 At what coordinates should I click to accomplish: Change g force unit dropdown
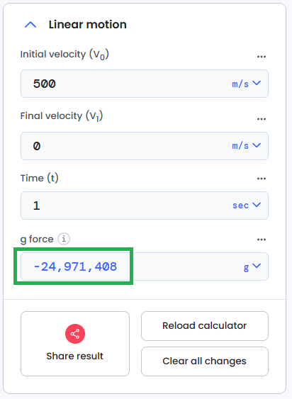252,267
